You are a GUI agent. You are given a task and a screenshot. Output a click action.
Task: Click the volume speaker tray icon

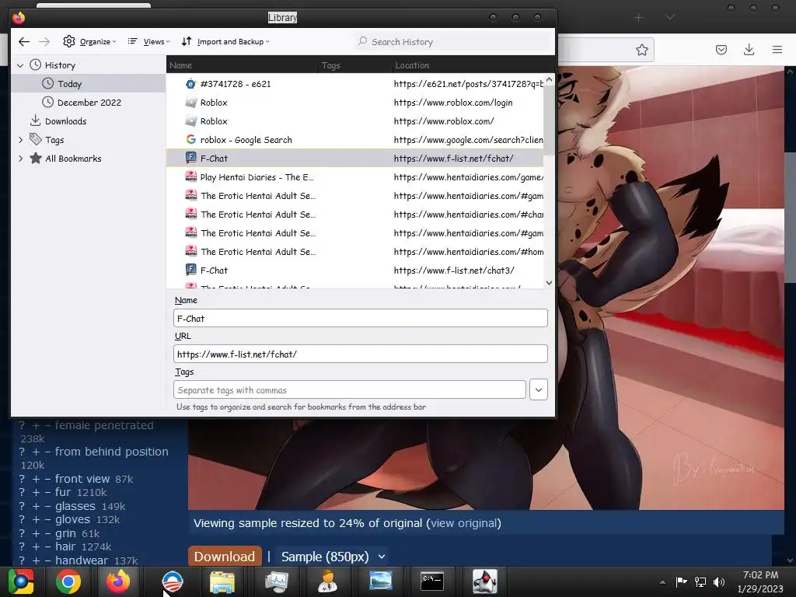[x=719, y=581]
